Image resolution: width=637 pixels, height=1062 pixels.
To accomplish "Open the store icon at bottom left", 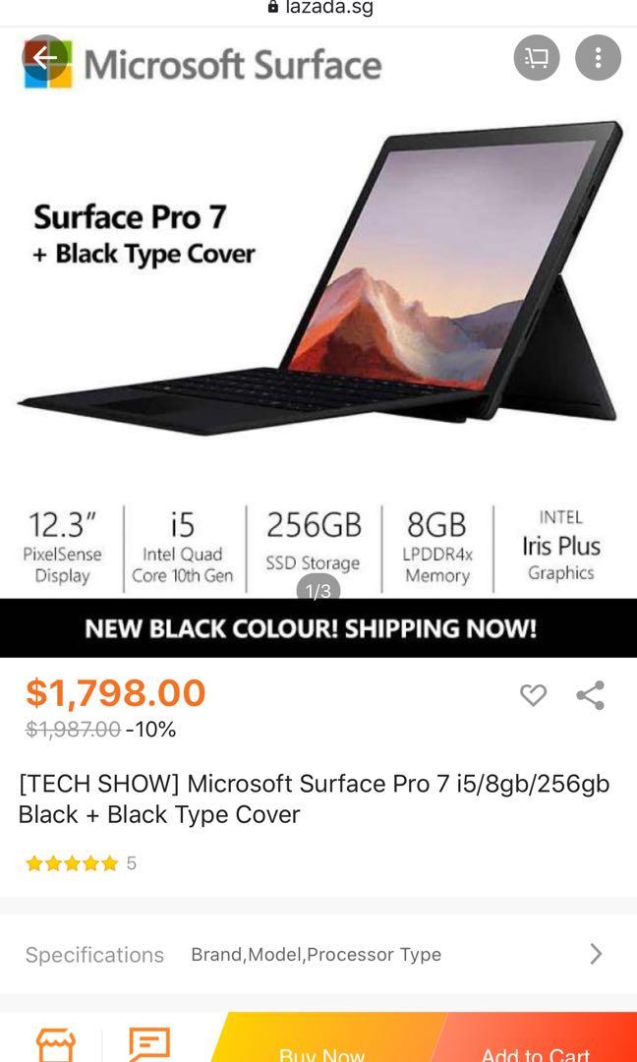I will tap(55, 1045).
